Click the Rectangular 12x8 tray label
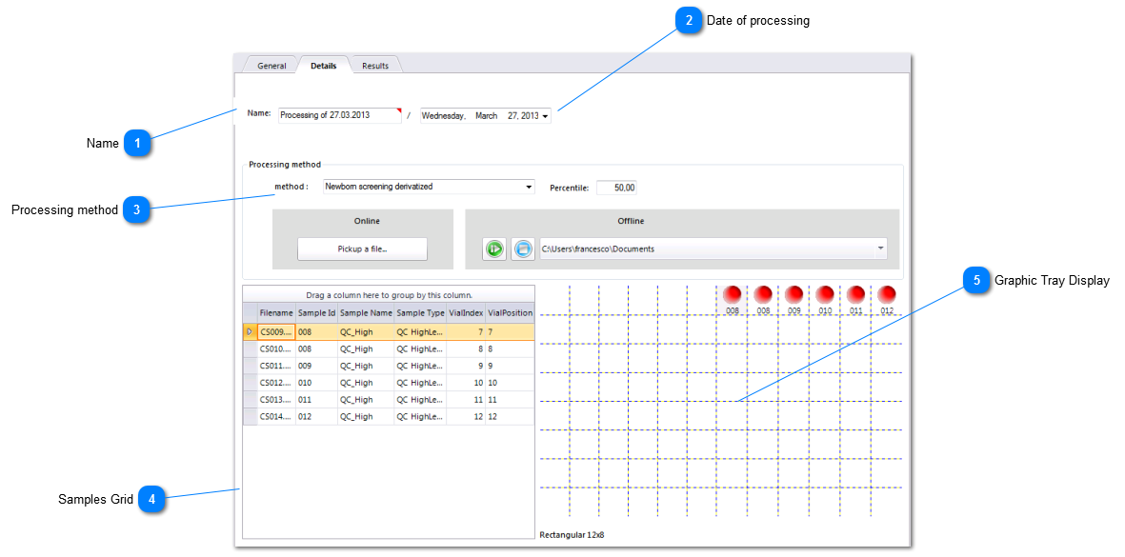The height and width of the screenshot is (557, 1125). click(x=572, y=535)
